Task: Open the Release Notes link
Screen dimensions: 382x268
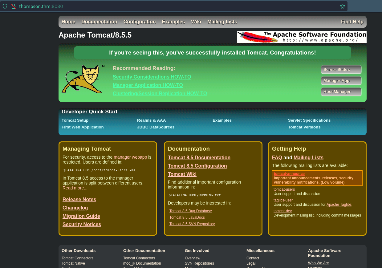Action: (79, 199)
